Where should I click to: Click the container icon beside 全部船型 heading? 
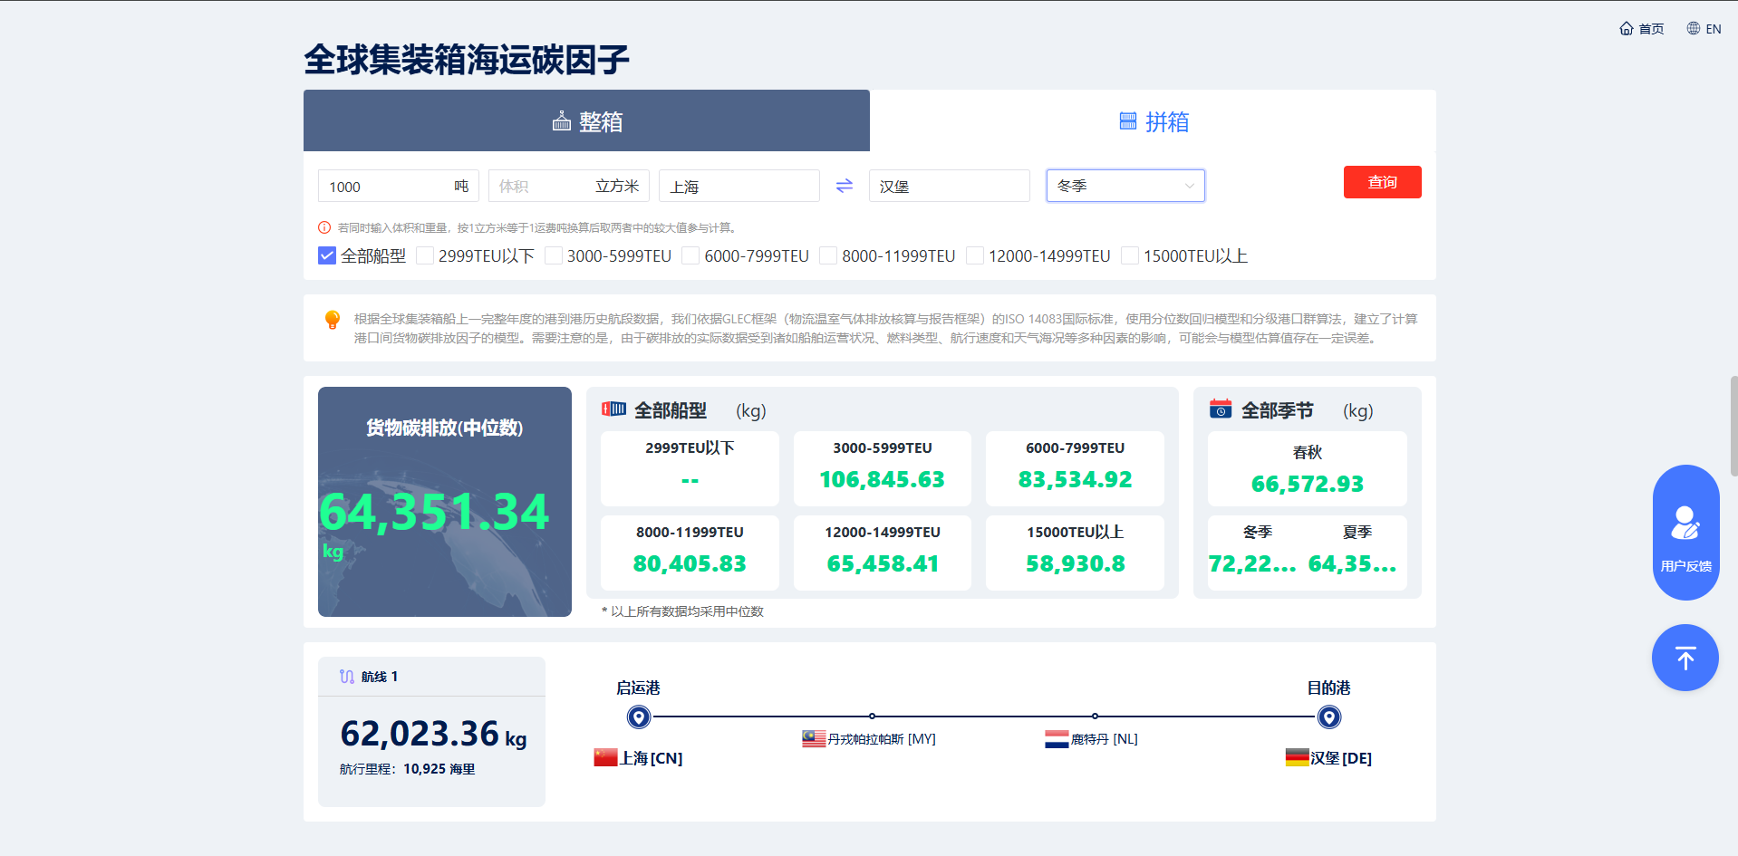coord(613,409)
